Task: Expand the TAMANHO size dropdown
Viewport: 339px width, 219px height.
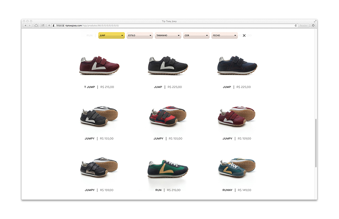Action: (x=168, y=36)
